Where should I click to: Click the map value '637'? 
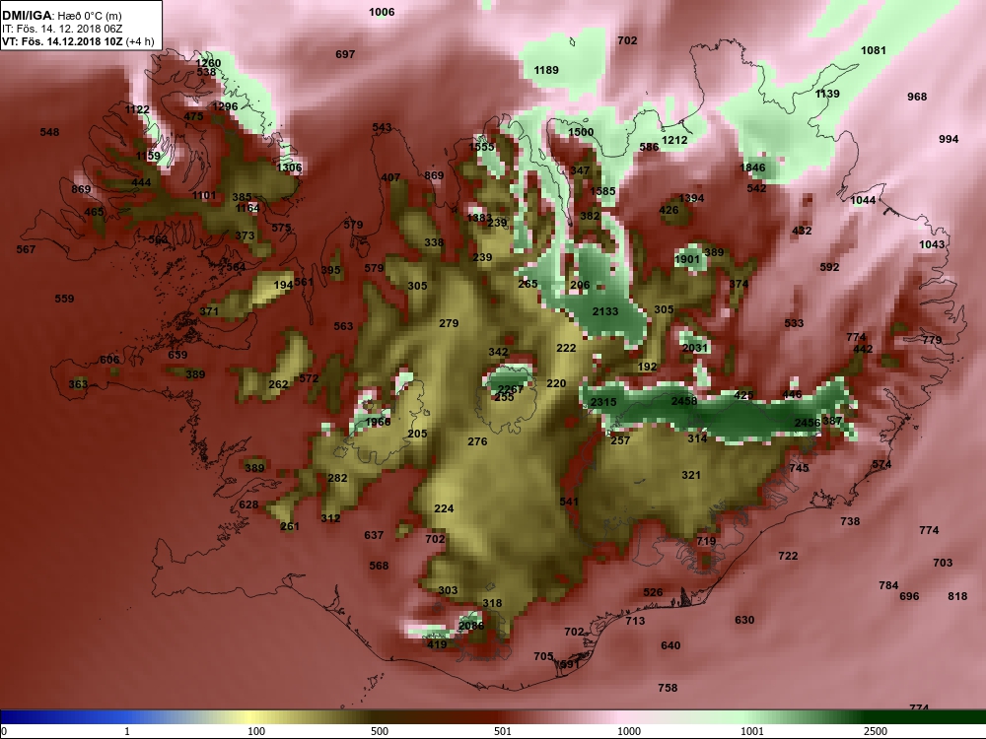tap(374, 535)
